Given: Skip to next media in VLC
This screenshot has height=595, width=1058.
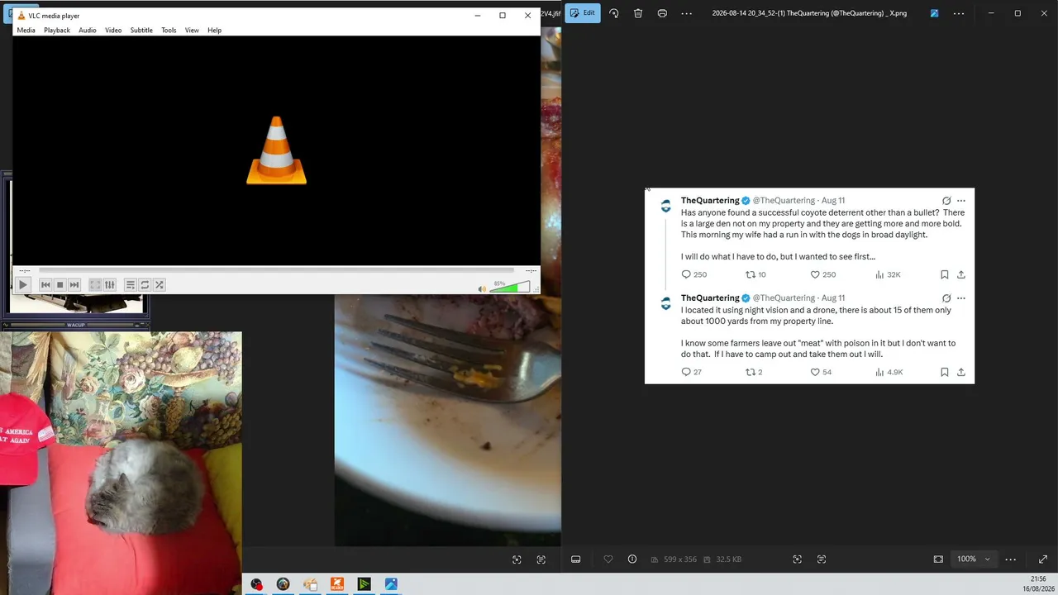Looking at the screenshot, I should tap(74, 285).
